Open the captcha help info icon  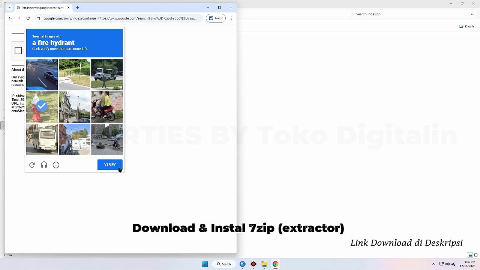pos(56,165)
